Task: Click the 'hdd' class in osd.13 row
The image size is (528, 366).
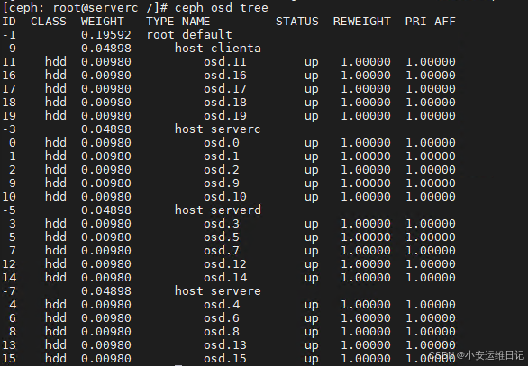Action: pos(56,345)
